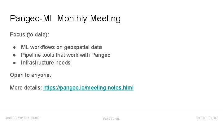The width and height of the screenshot is (223, 125).
Task: Click the 'ACCESS 2019 KICKOFF' footer text
Action: pyautogui.click(x=23, y=118)
